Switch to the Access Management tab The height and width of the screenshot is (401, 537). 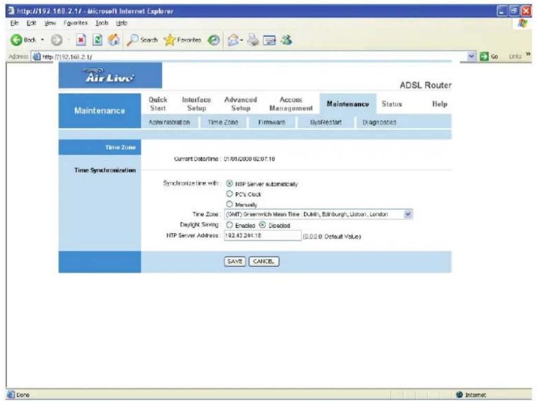click(291, 104)
